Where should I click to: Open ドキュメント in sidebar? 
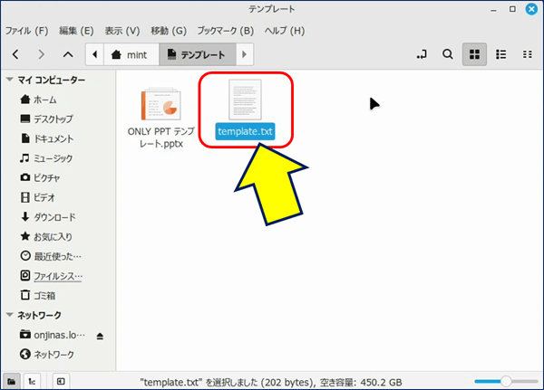pos(47,138)
